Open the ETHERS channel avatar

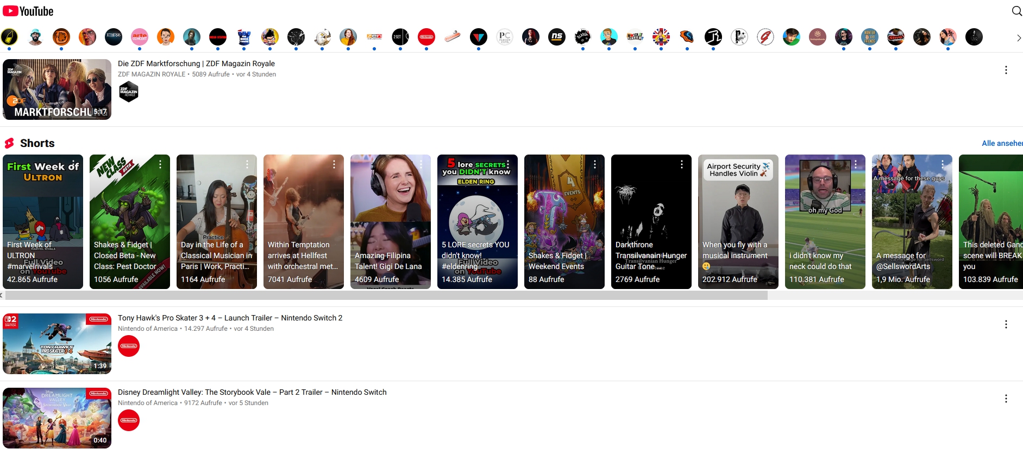click(x=114, y=37)
